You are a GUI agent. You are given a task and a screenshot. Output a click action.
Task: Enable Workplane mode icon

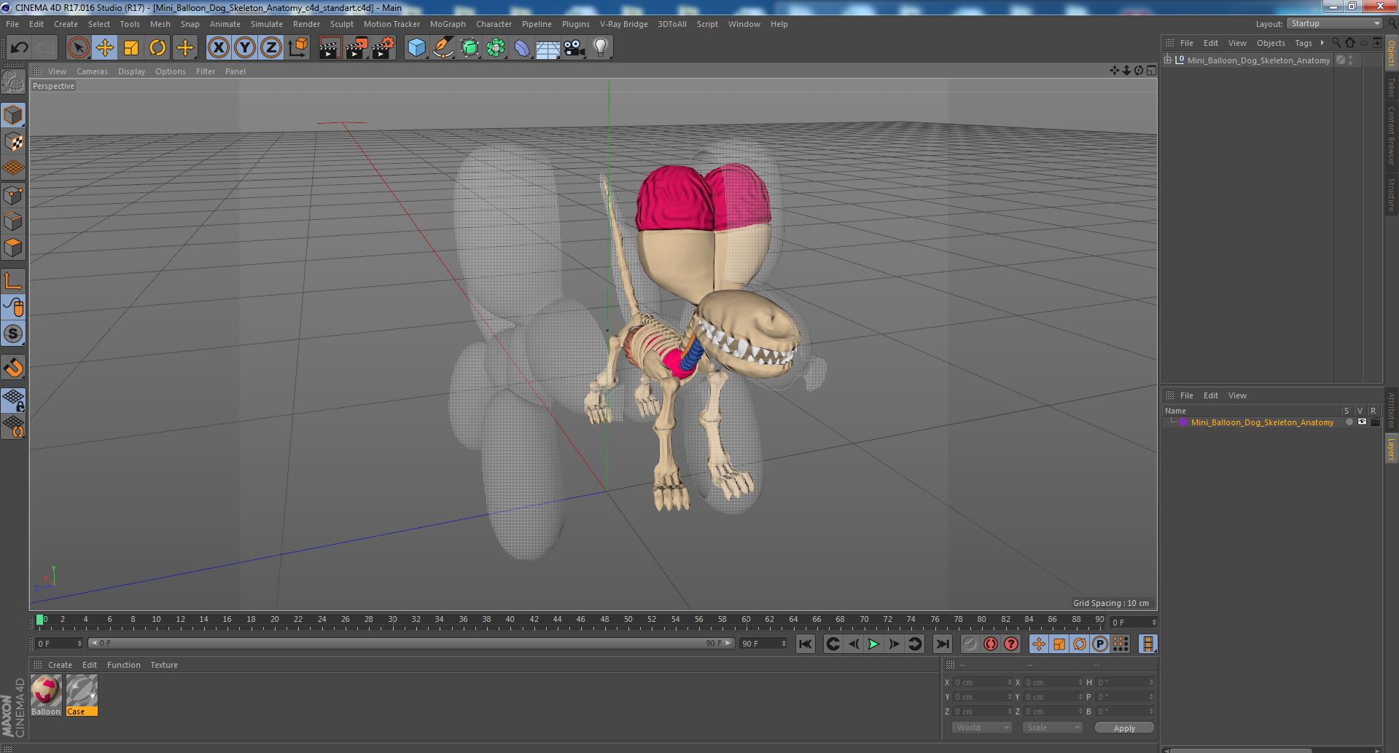13,168
